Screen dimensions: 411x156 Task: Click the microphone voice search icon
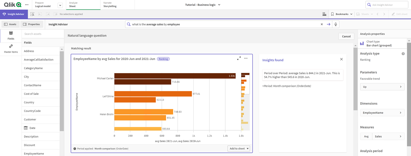click(x=336, y=24)
